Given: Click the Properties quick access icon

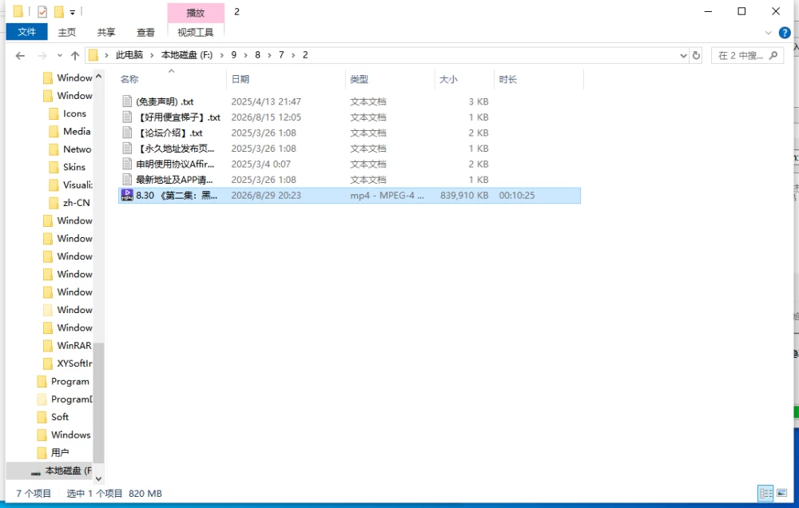Looking at the screenshot, I should [x=42, y=11].
